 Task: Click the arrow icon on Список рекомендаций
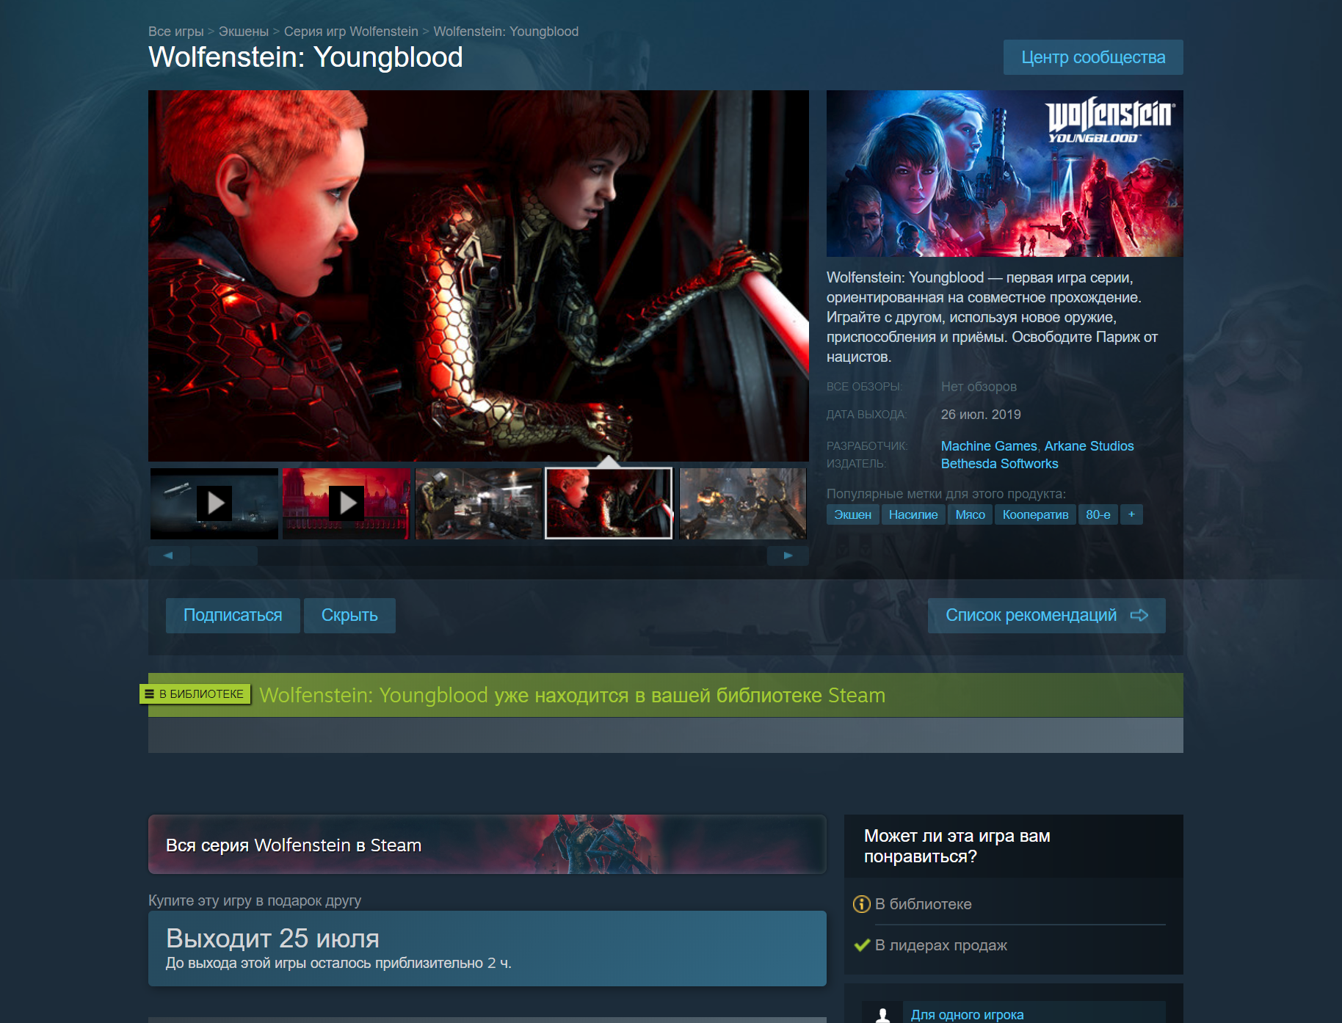click(x=1139, y=616)
